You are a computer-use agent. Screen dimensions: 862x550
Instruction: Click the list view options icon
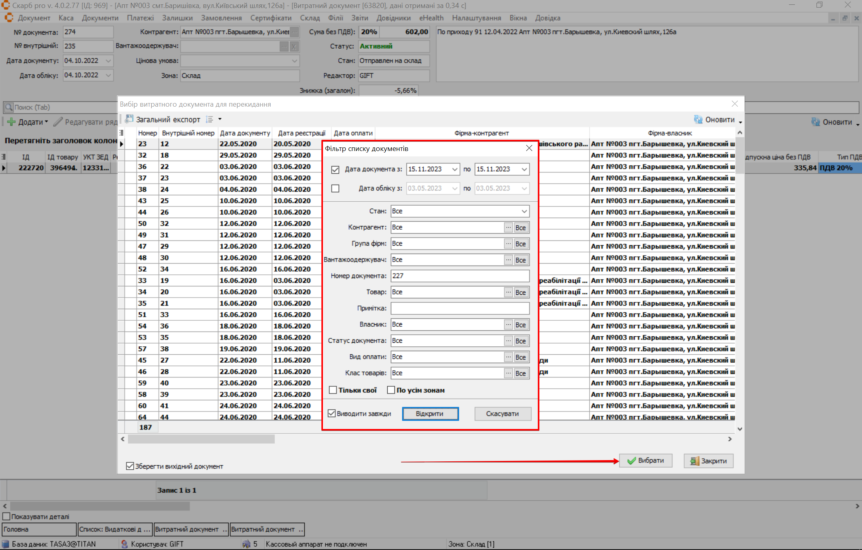tap(209, 119)
